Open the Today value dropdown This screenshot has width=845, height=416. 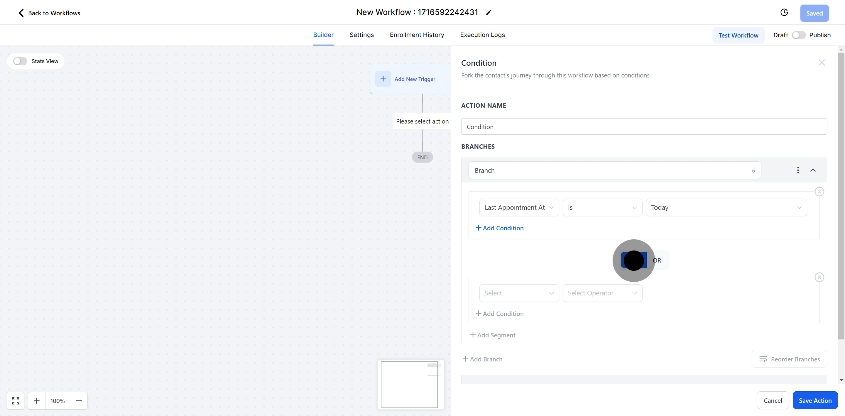click(x=726, y=208)
